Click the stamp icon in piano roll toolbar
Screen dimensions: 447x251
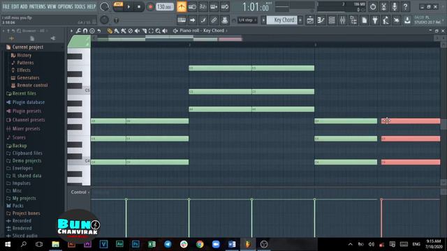pyautogui.click(x=91, y=31)
